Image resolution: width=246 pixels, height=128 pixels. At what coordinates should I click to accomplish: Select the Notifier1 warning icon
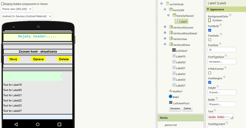pyautogui.click(x=170, y=91)
